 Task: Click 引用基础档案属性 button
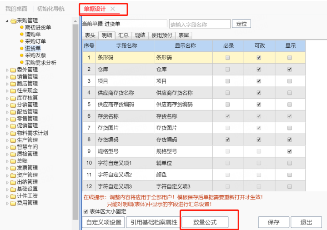(x=154, y=222)
